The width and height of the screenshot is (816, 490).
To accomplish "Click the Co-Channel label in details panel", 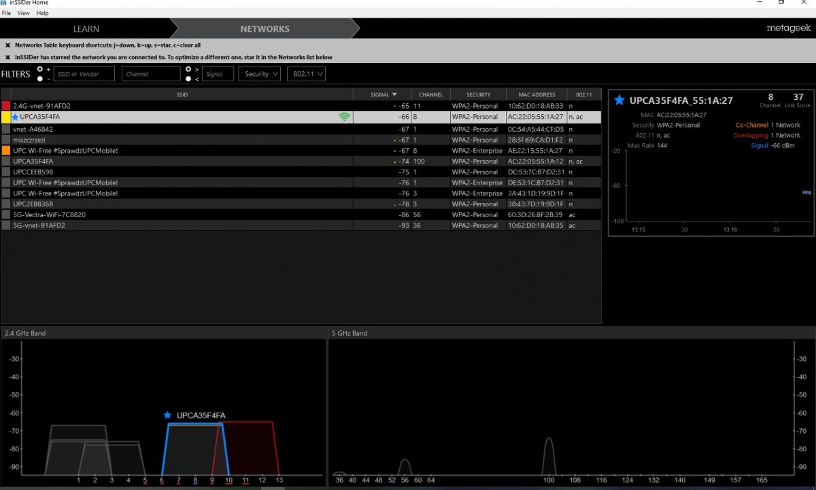I will point(752,125).
